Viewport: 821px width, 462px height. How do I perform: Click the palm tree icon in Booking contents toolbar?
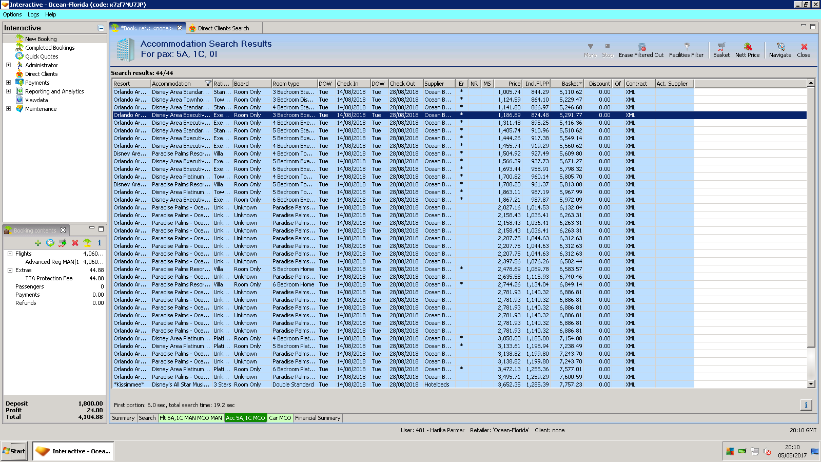tap(87, 243)
